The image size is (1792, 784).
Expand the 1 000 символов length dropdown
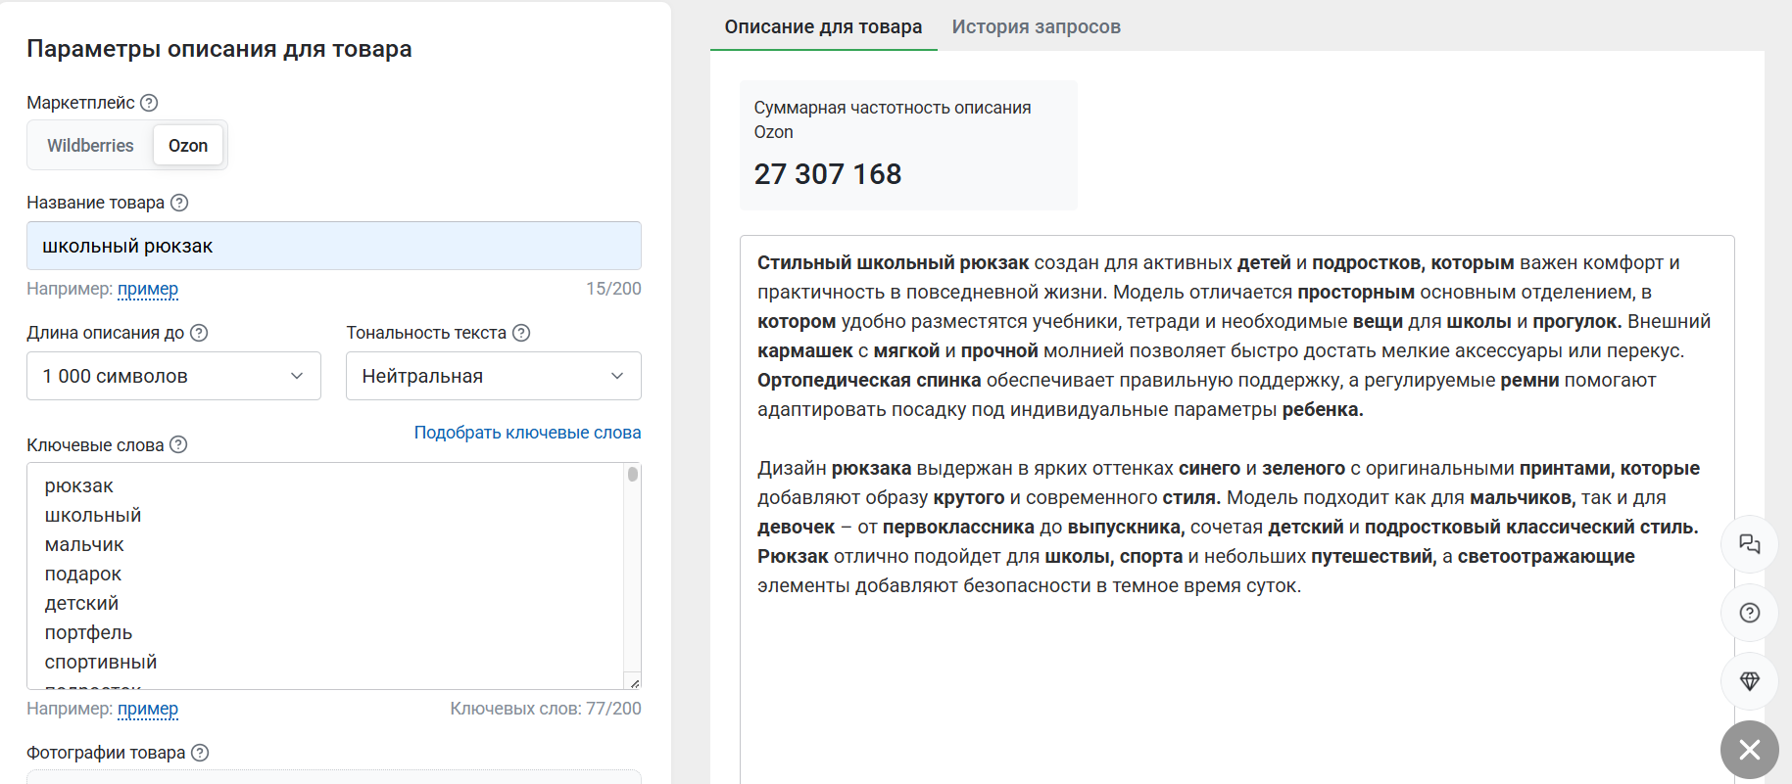pos(173,376)
